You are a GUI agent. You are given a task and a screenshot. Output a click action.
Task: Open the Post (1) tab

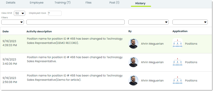114,3
